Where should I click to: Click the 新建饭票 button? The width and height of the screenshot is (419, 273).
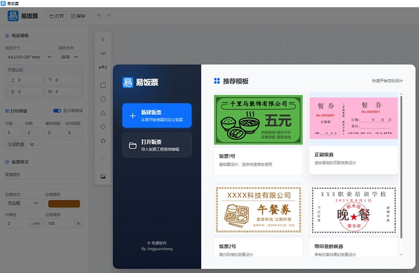157,115
